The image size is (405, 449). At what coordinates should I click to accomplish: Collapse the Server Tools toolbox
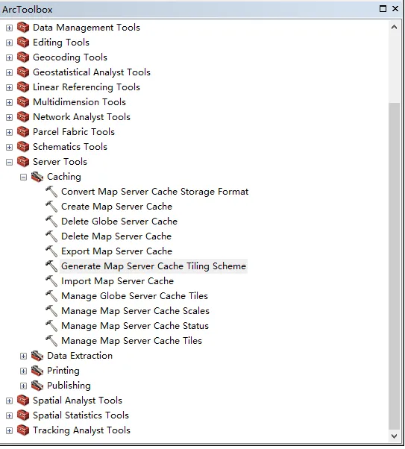[x=9, y=162]
